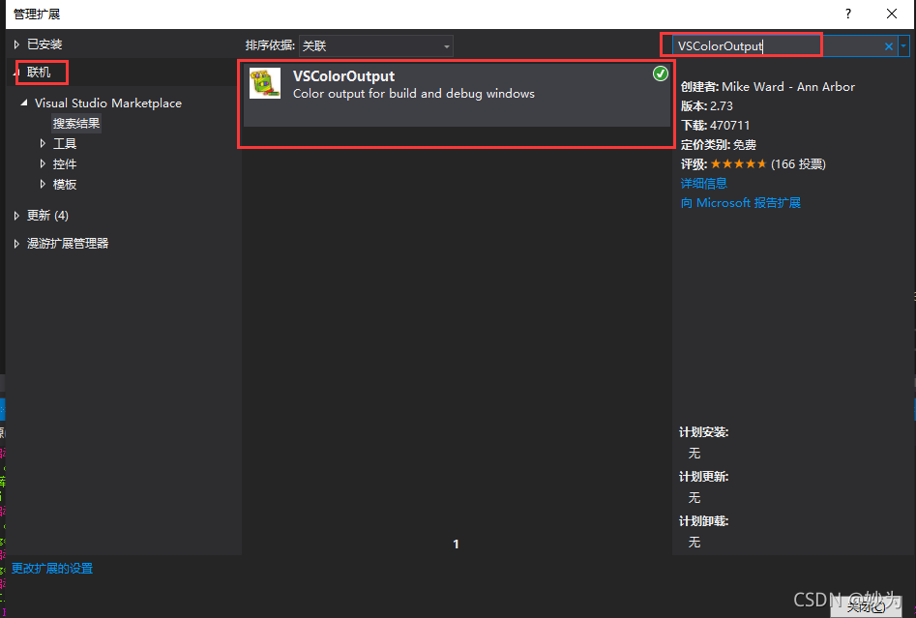Open the 排序依据 关联 combo box

pyautogui.click(x=375, y=46)
